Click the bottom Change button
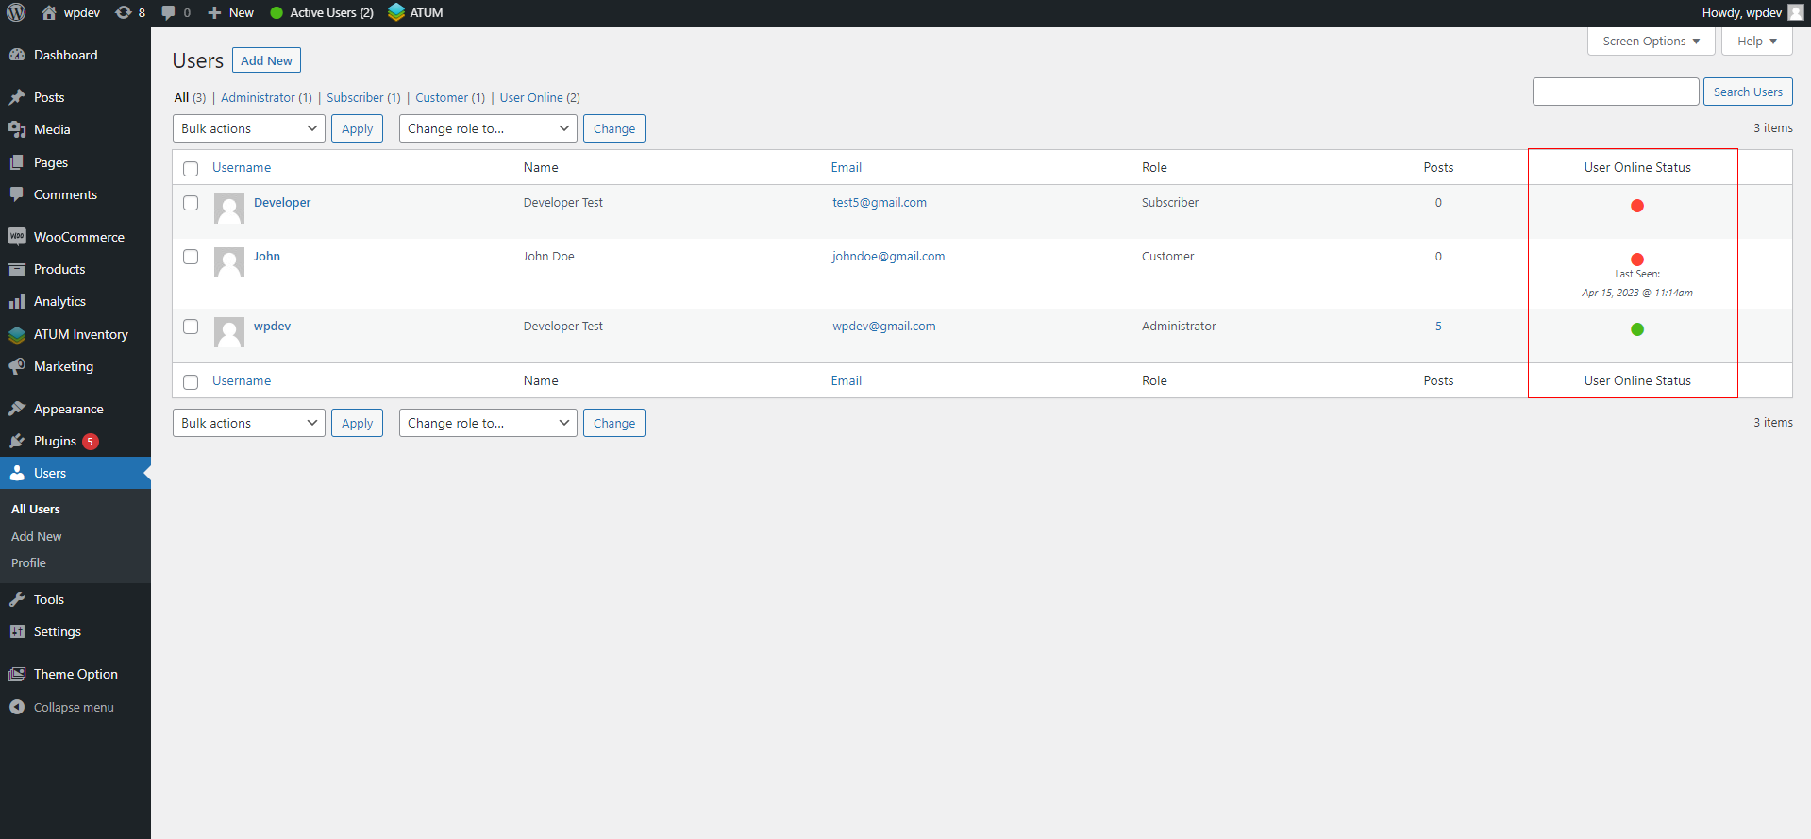Viewport: 1811px width, 839px height. (614, 423)
